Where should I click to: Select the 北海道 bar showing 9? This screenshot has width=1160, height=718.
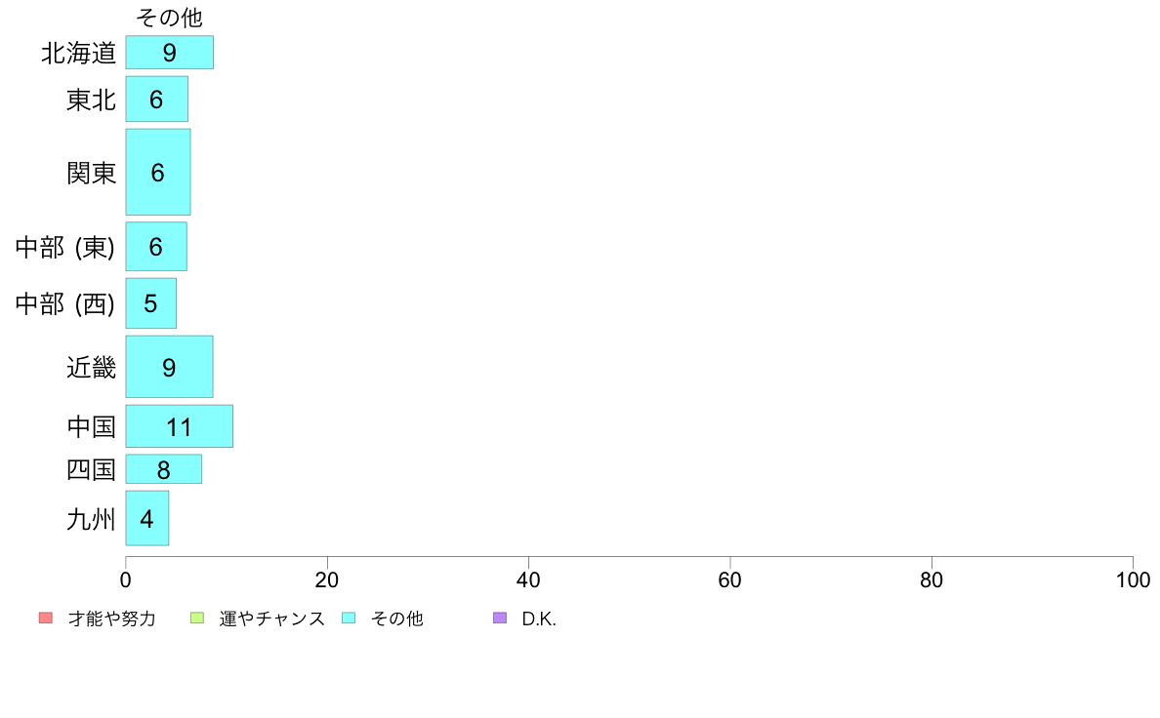(170, 53)
